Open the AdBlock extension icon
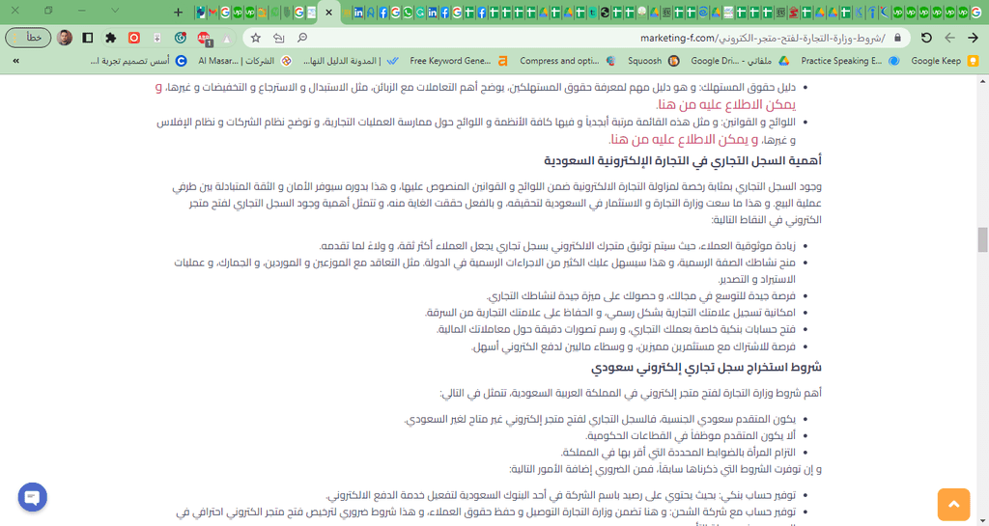 tap(204, 39)
